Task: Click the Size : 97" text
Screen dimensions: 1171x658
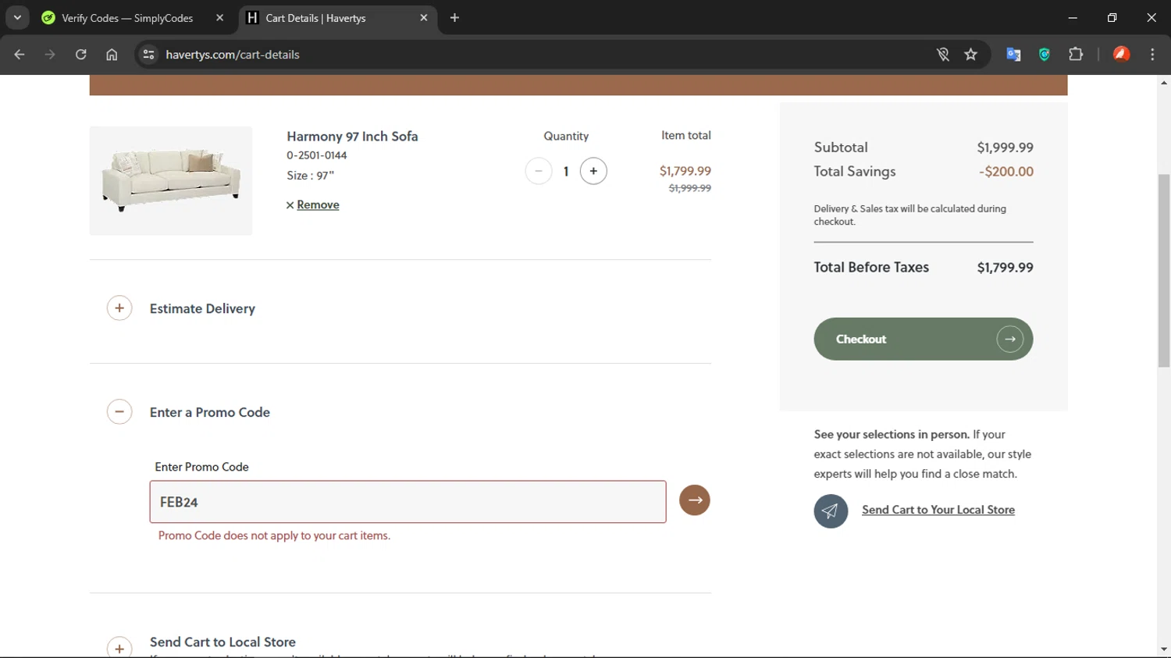Action: [310, 176]
